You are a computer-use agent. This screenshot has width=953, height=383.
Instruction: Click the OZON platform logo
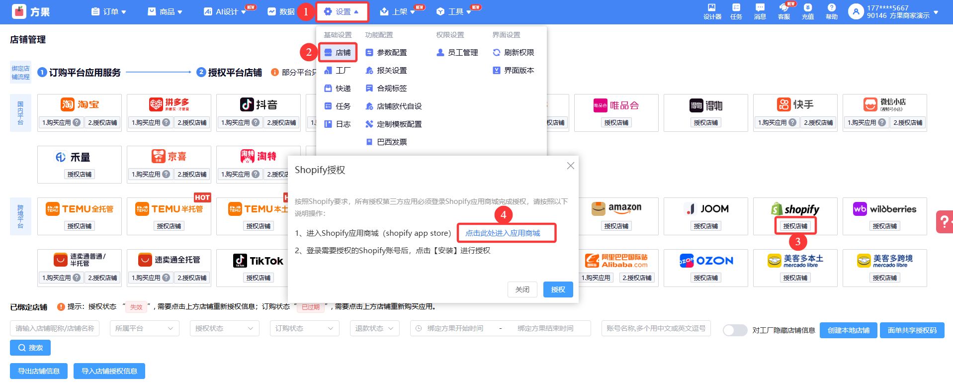(706, 261)
